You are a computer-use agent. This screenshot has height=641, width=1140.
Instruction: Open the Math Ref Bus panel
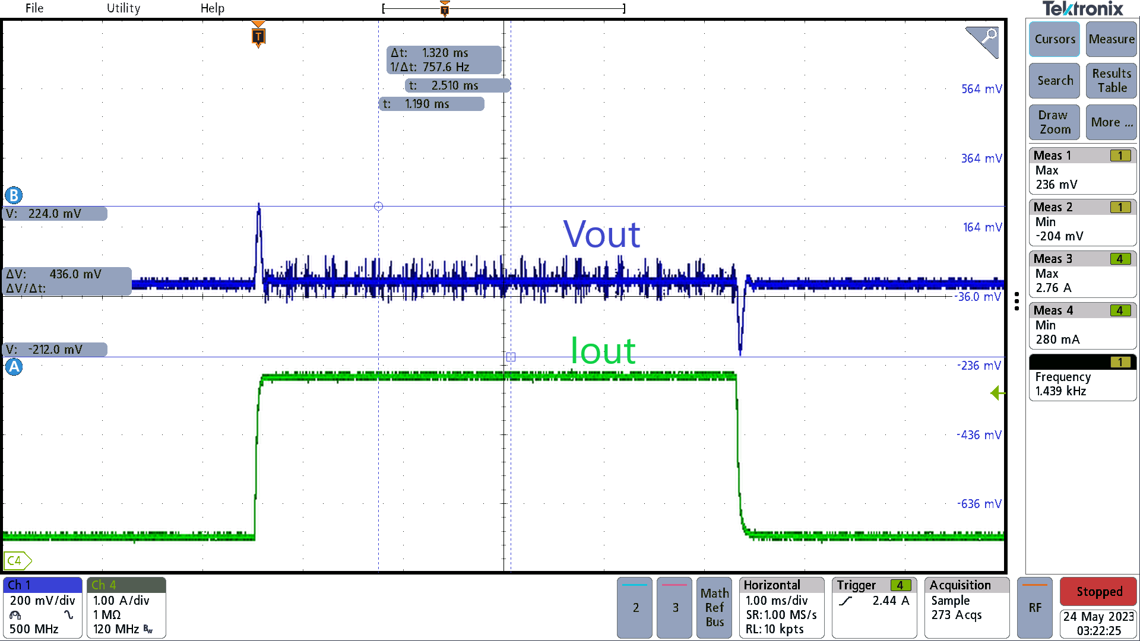coord(714,607)
